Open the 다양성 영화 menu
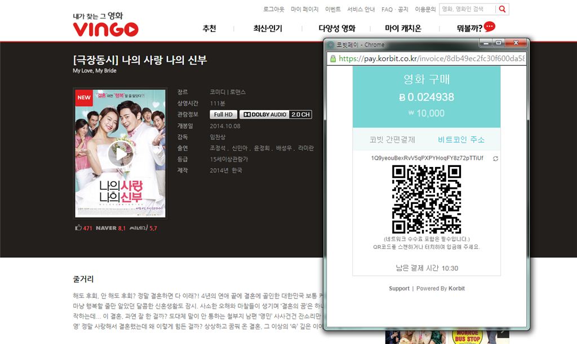This screenshot has width=577, height=344. (336, 29)
